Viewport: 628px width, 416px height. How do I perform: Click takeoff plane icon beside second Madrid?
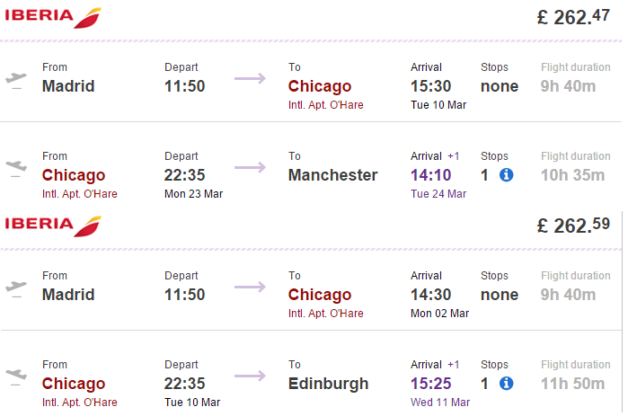point(16,288)
